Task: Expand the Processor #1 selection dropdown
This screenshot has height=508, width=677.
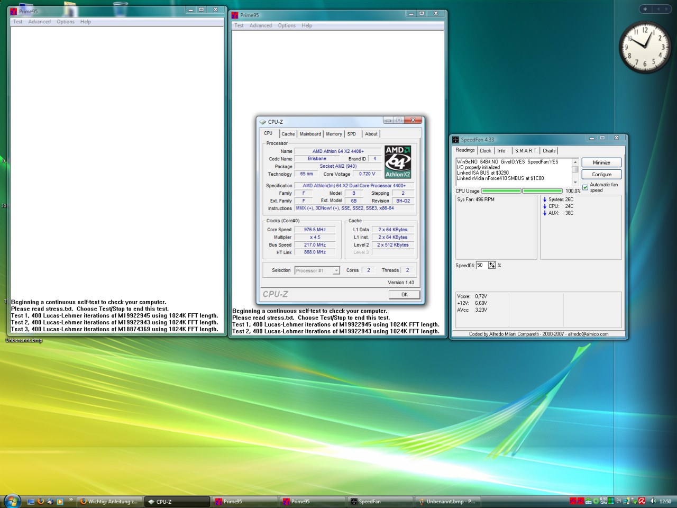Action: [x=336, y=270]
